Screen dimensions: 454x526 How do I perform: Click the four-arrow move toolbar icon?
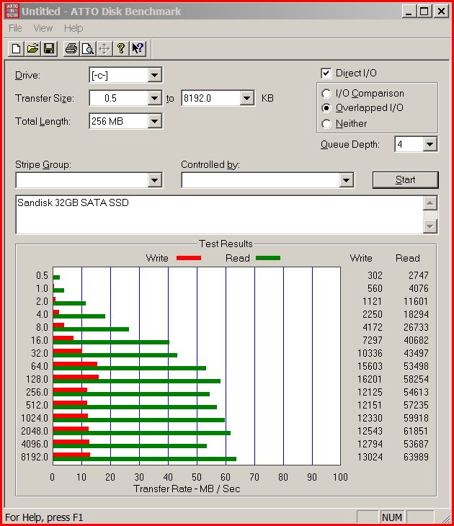click(104, 49)
